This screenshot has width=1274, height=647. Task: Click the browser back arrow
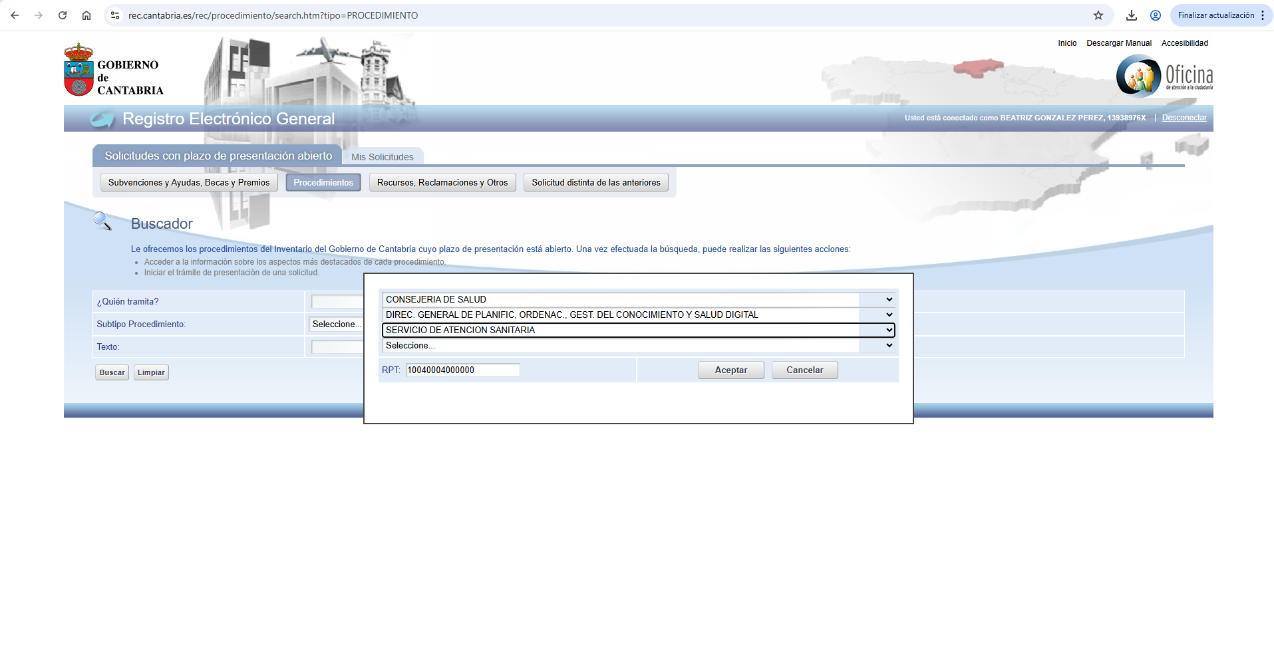pos(15,15)
